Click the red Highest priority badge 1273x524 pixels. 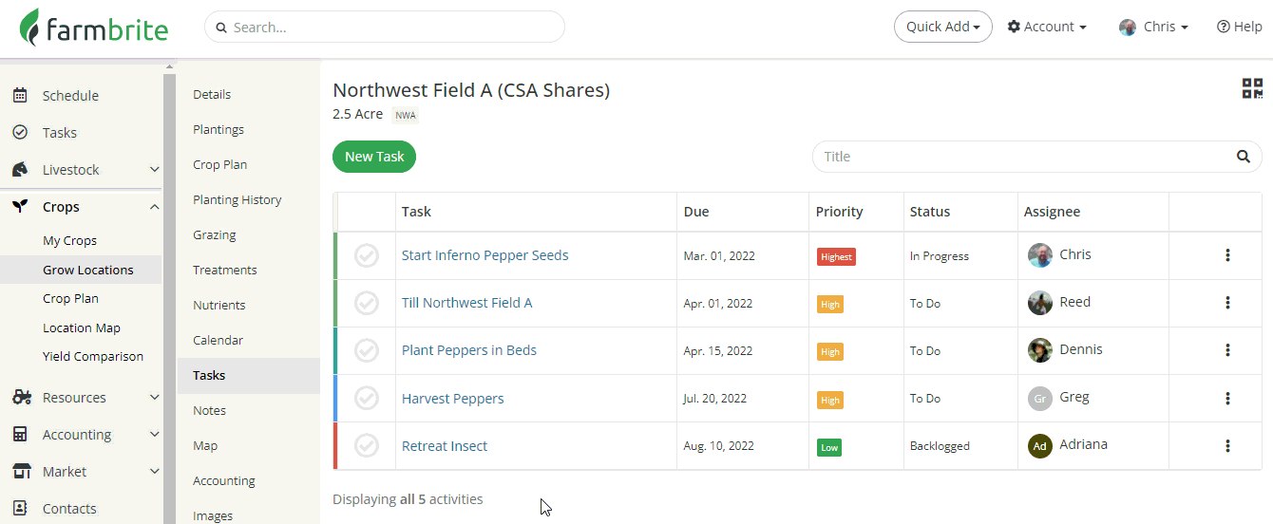[x=836, y=256]
